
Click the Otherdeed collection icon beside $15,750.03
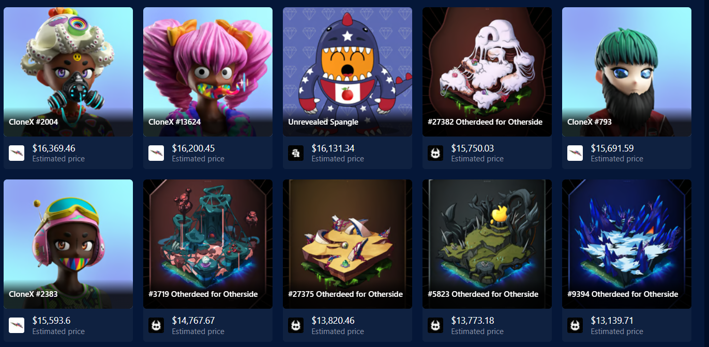pos(435,153)
